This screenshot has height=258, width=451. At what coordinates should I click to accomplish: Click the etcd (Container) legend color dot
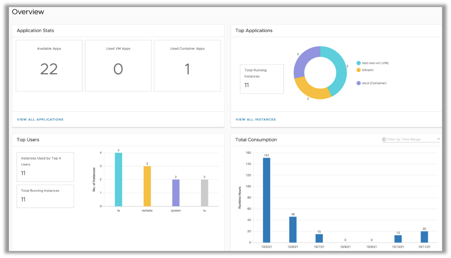pyautogui.click(x=358, y=83)
